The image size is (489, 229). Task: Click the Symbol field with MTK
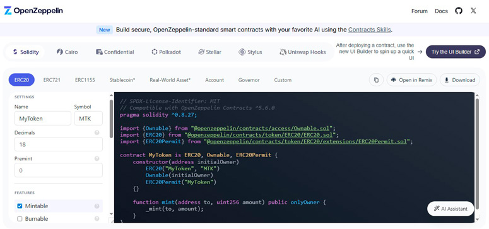(88, 118)
